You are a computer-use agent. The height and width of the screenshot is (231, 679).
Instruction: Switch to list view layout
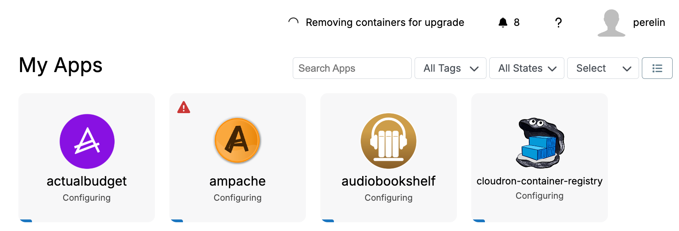click(x=657, y=68)
